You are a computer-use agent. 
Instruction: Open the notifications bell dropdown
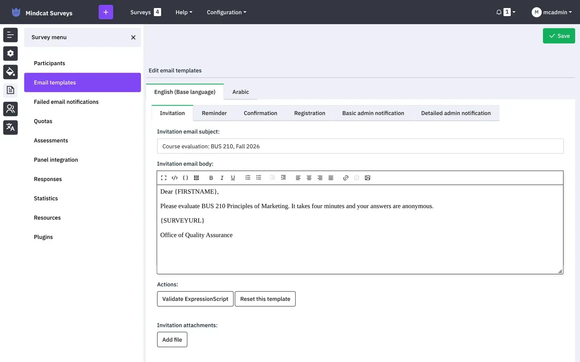click(506, 12)
